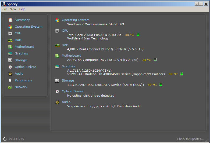Viewport: 210px width, 143px height.
Task: Click the Audio speaker icon in sidebar
Action: tap(10, 74)
